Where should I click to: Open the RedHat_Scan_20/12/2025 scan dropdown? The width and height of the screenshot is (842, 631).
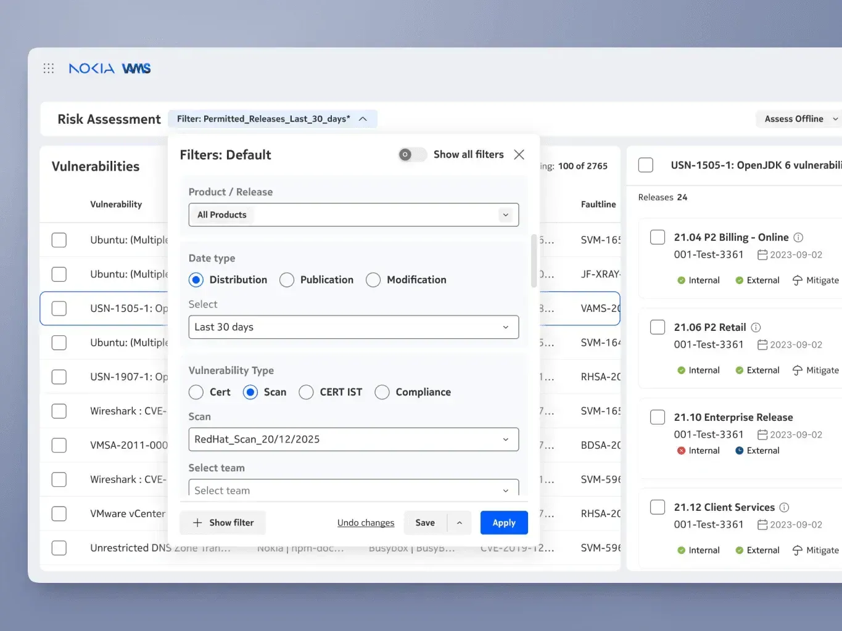353,439
